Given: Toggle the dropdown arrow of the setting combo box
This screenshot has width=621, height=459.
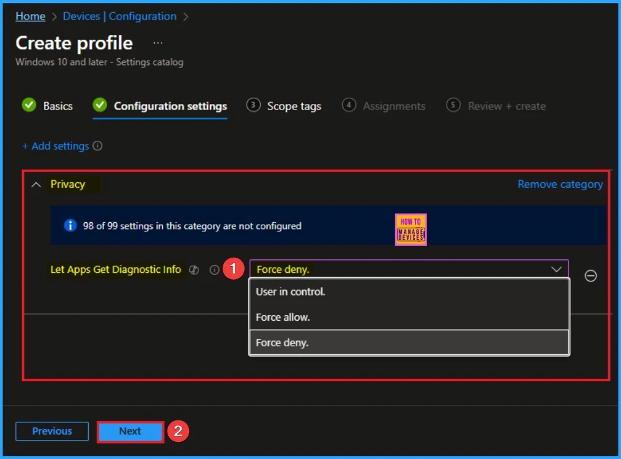Looking at the screenshot, I should [x=556, y=269].
